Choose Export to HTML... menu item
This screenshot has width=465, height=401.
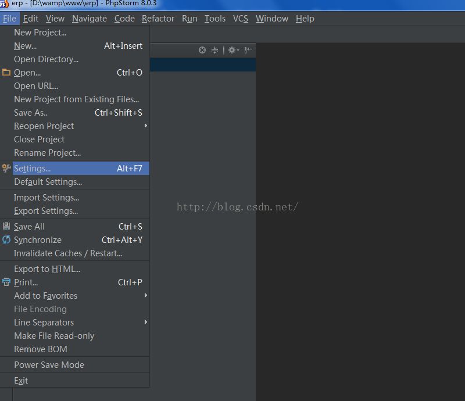coord(75,268)
